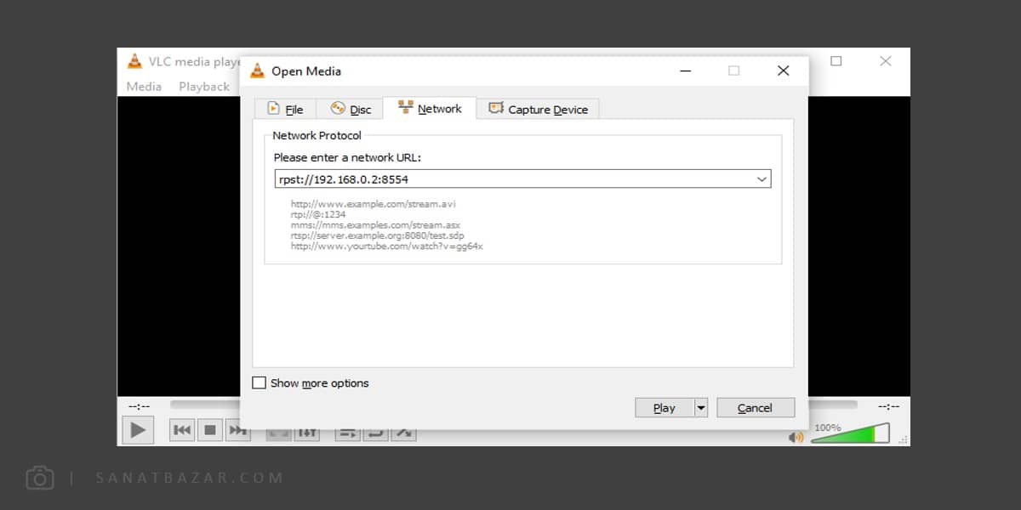Click the VLC cone icon in main window title

(134, 61)
